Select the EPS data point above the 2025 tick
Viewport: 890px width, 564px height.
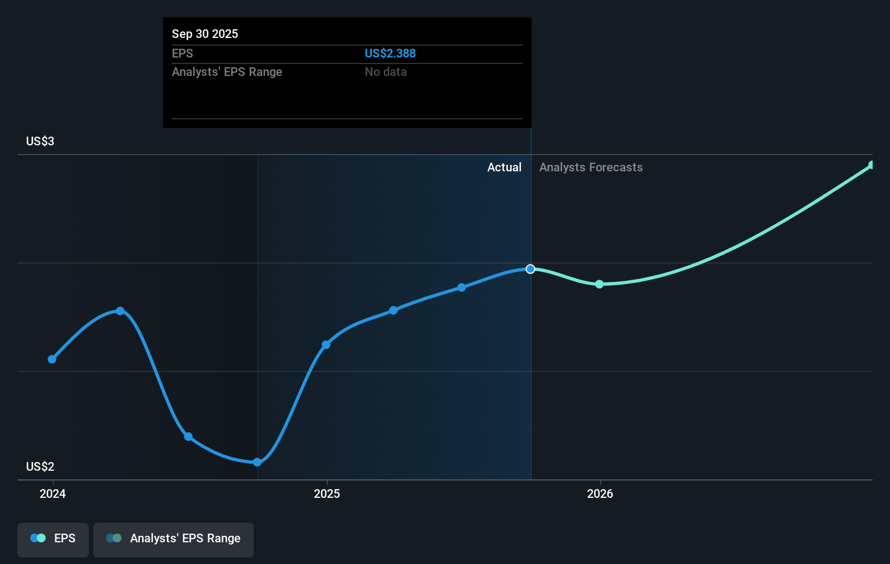[x=326, y=344]
